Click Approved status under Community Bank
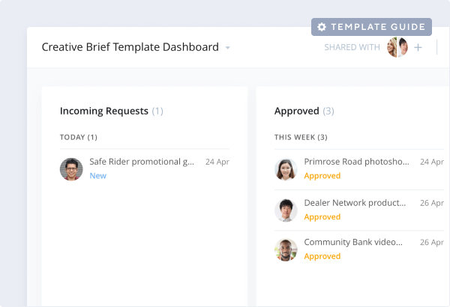Viewport: 450px width, 307px height. pos(322,256)
